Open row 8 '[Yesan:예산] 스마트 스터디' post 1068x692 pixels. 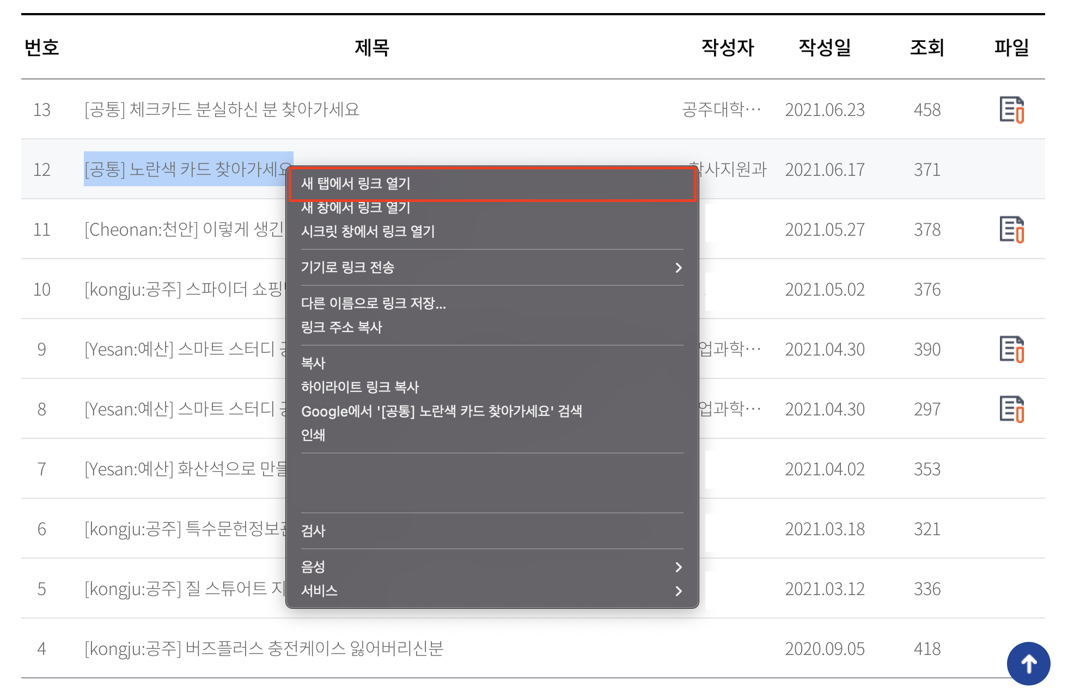click(x=184, y=409)
